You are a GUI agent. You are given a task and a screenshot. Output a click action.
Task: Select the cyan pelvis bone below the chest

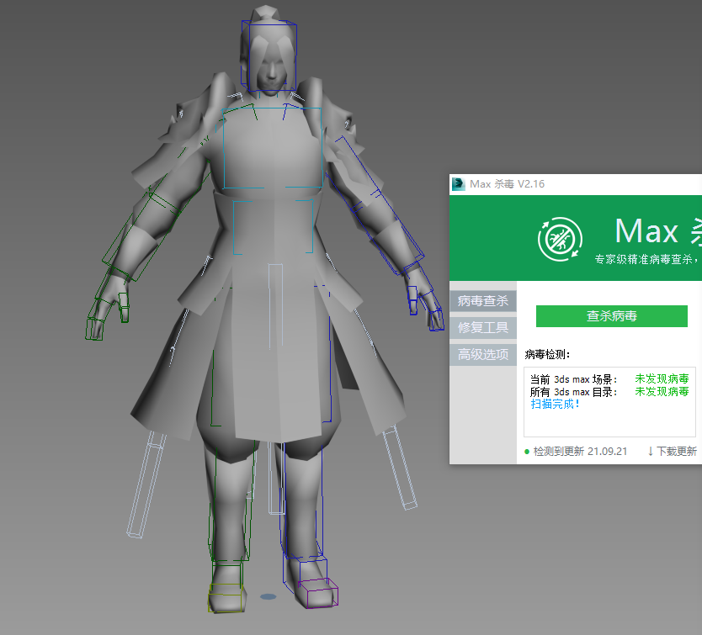pyautogui.click(x=272, y=226)
